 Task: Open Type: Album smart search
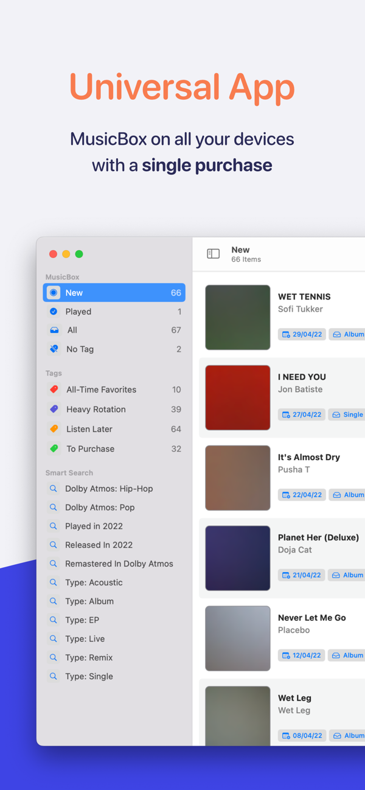[114, 601]
